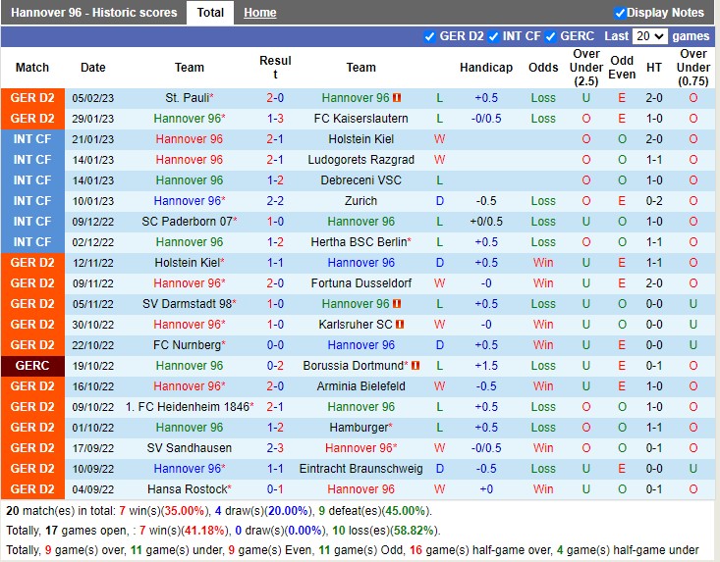Image resolution: width=720 pixels, height=562 pixels.
Task: Click the Holstein Kiel home team on 12/11/22
Action: coord(187,263)
